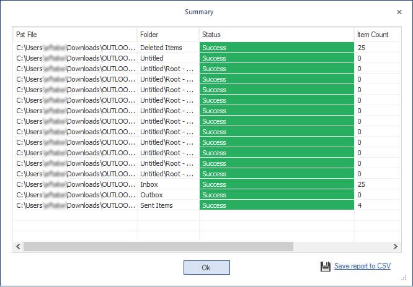Select the Inbox folder cell

(x=168, y=184)
